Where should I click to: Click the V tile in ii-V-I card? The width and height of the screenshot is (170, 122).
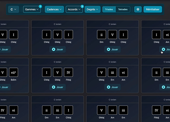coord(112,35)
